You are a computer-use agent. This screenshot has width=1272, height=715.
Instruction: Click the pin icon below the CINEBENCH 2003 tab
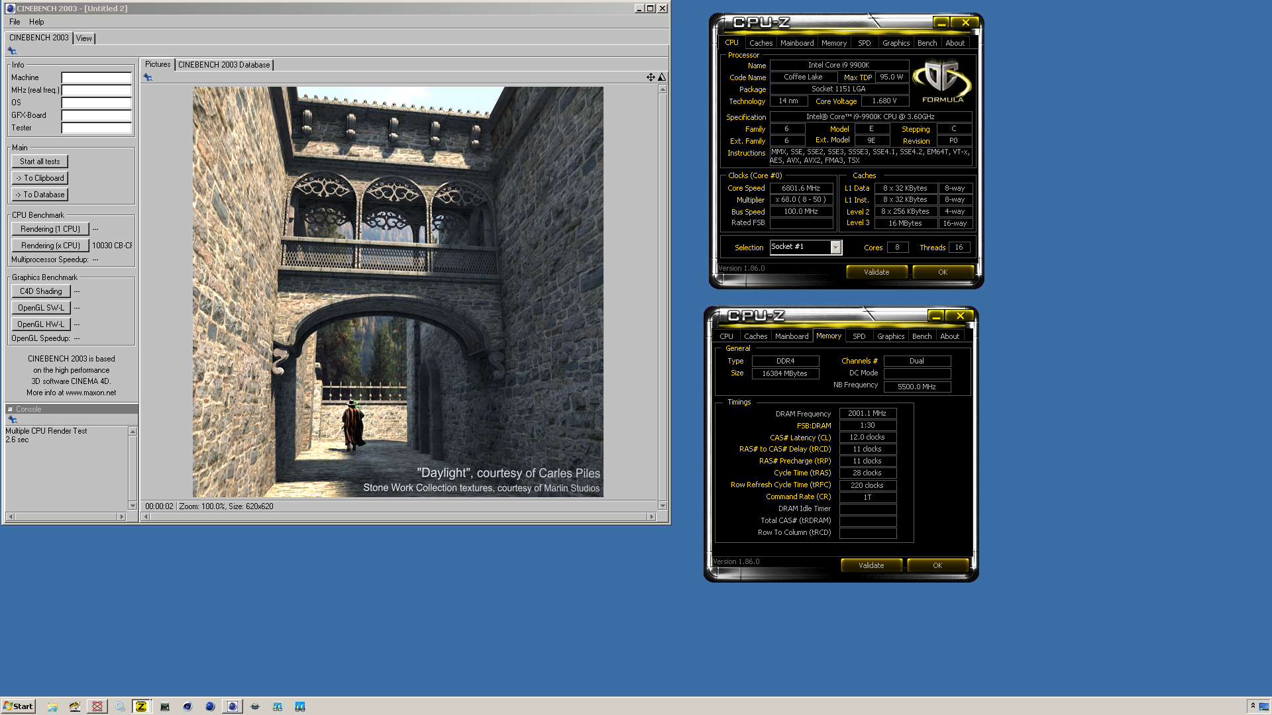(12, 51)
